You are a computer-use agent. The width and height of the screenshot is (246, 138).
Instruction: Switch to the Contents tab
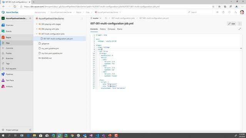tap(94, 29)
